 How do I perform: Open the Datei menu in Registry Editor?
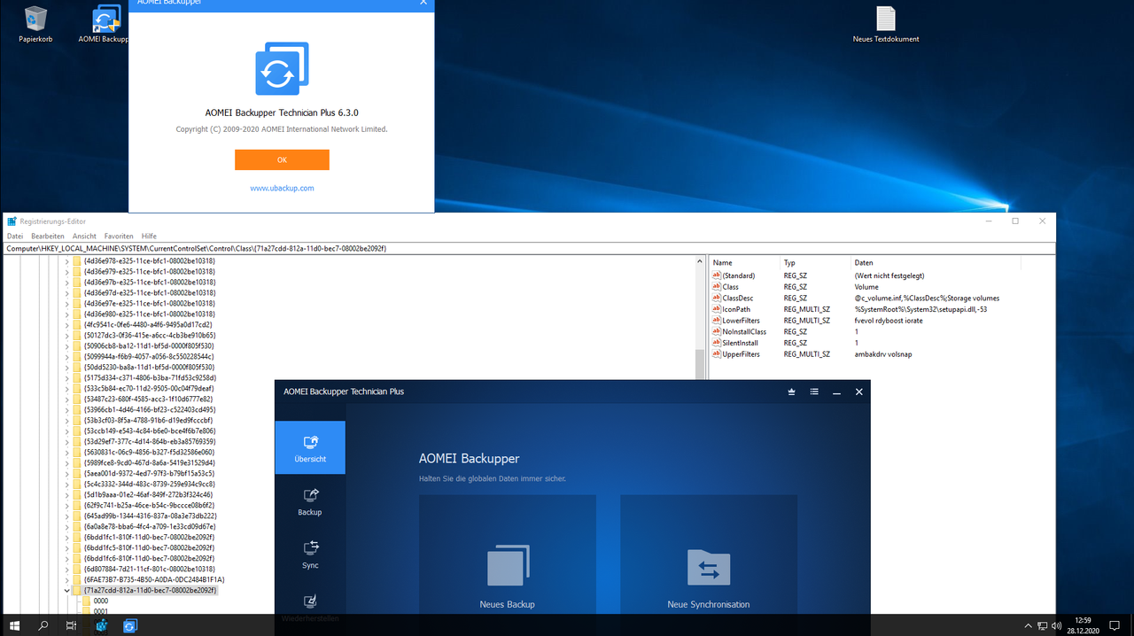pyautogui.click(x=15, y=237)
